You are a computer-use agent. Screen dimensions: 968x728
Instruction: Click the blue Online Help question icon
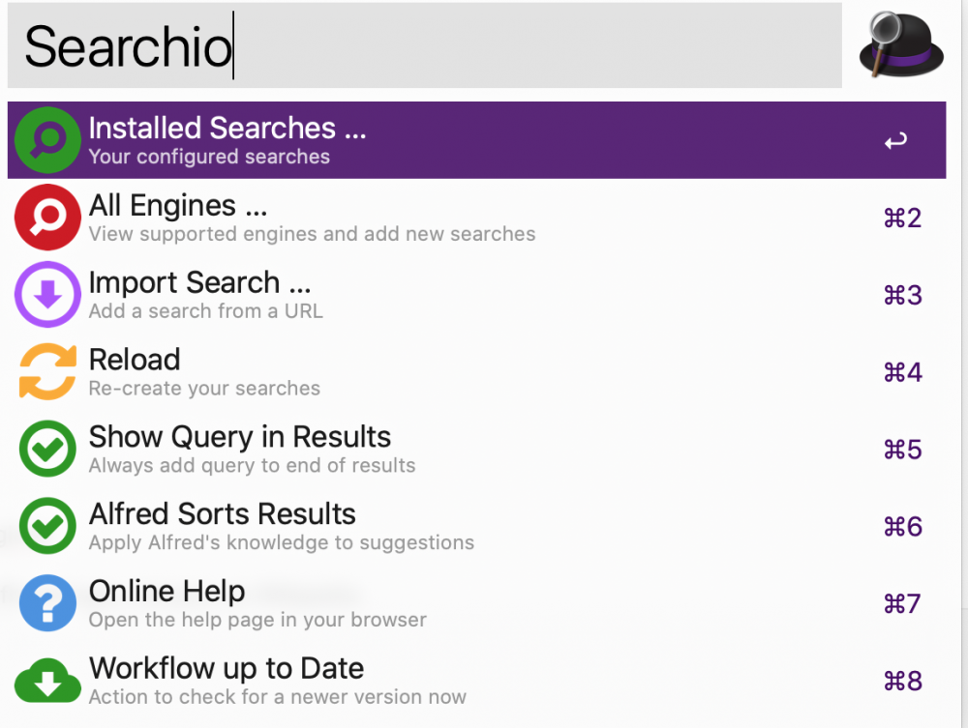pos(47,604)
